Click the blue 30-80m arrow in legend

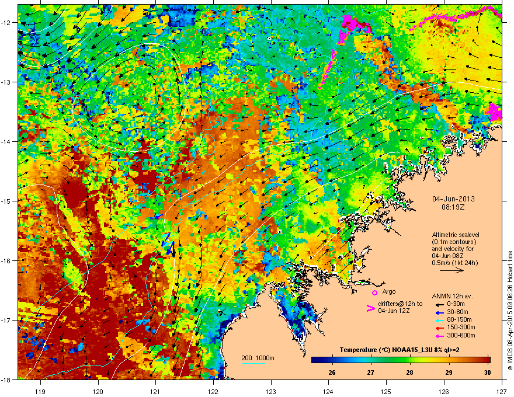click(x=439, y=312)
